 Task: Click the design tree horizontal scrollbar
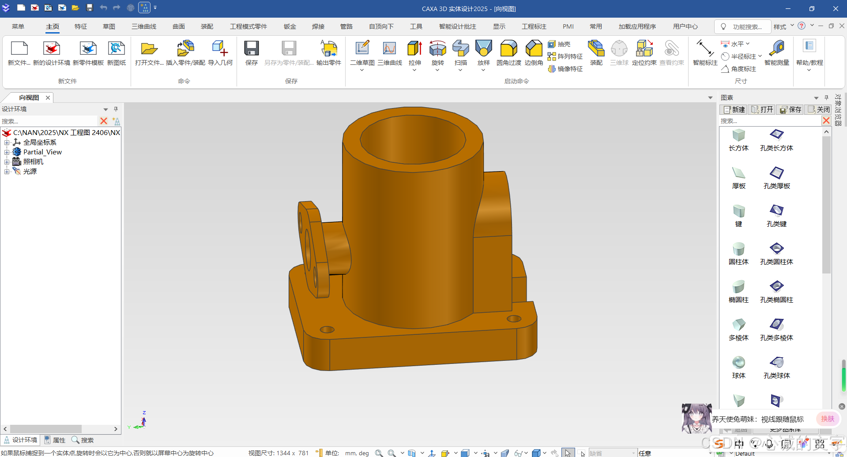pyautogui.click(x=46, y=429)
